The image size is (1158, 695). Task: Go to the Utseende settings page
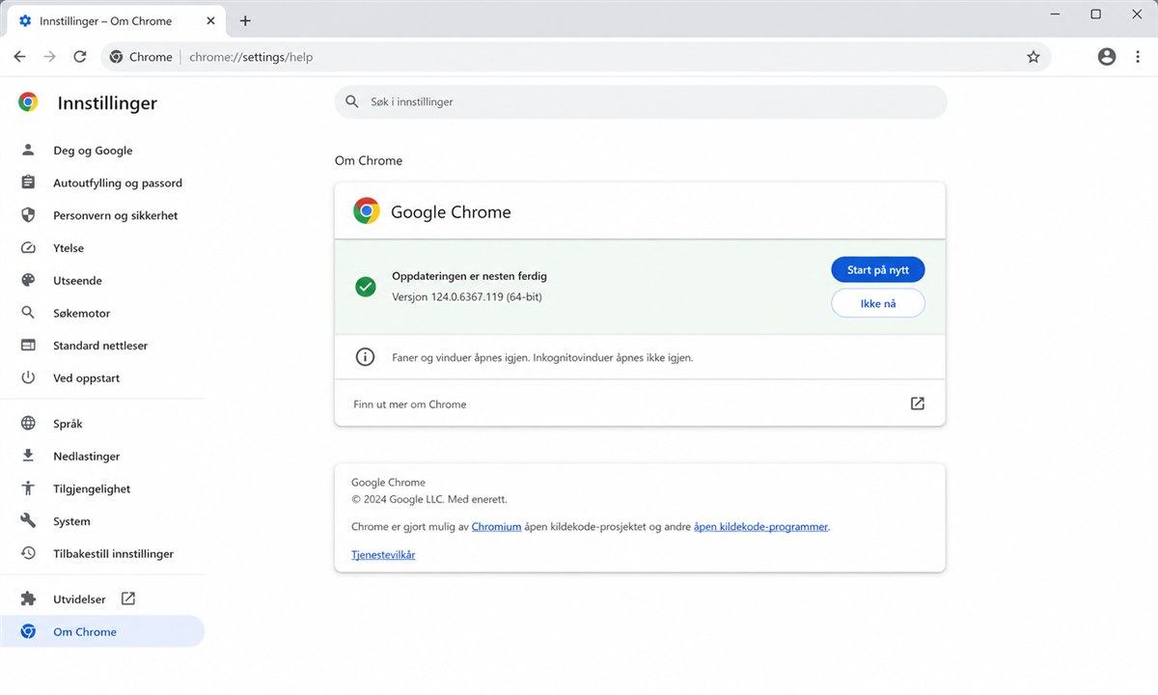(x=102, y=281)
